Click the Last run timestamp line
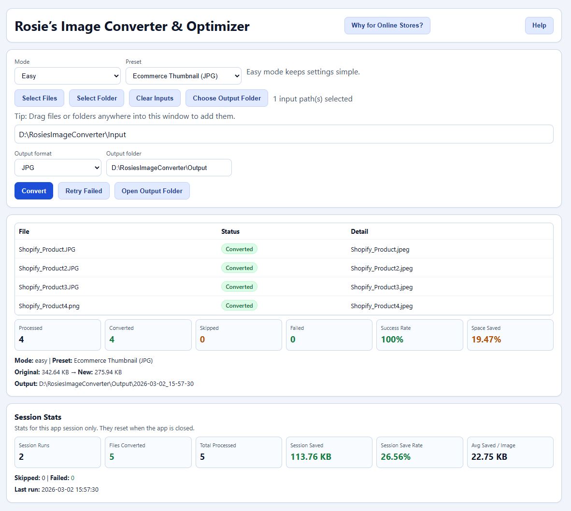571x511 pixels. pos(57,490)
